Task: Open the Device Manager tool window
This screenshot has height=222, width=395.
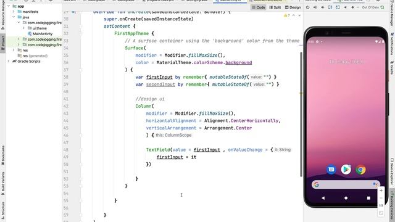Action: pyautogui.click(x=392, y=14)
